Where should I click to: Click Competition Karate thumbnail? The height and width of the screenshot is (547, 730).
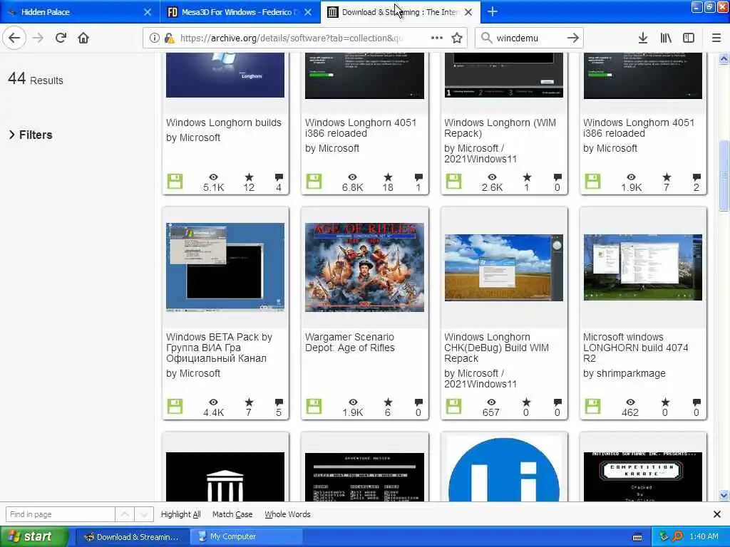643,476
